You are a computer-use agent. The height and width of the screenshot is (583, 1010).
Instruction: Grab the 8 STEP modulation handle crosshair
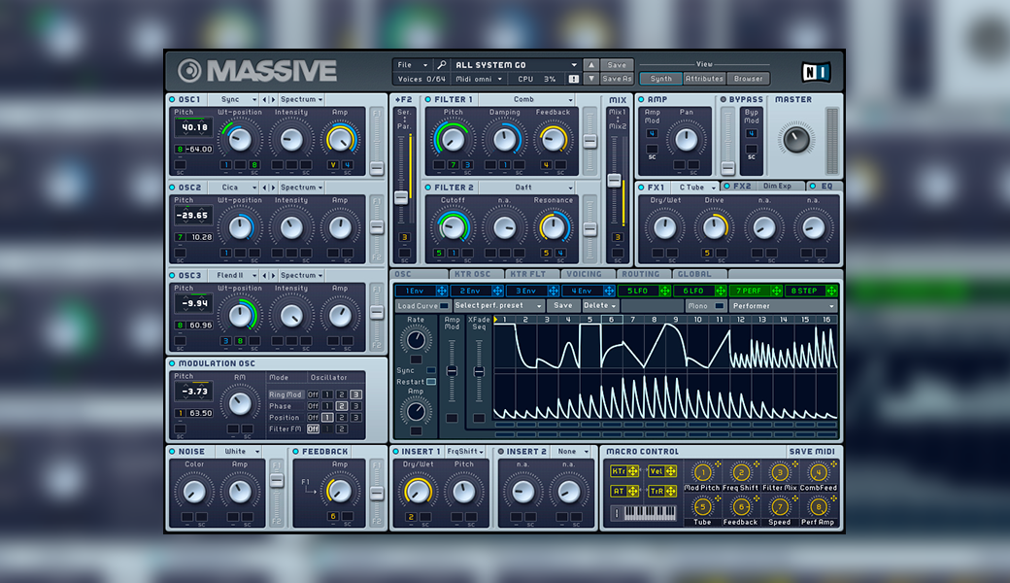coord(831,291)
